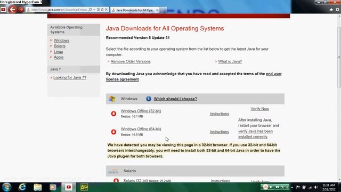Show hidden system tray icons arrow
Viewport: 341px width, 192px height.
[x=292, y=187]
